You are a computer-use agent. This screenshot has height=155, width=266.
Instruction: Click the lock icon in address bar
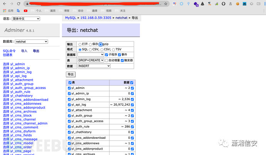pyautogui.click(x=27, y=4)
